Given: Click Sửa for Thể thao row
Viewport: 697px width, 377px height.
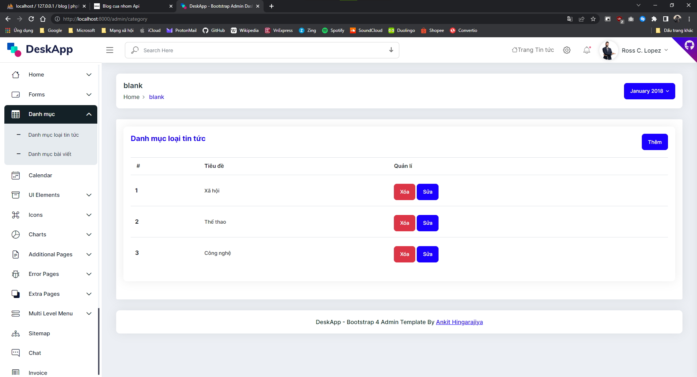Looking at the screenshot, I should pyautogui.click(x=427, y=223).
